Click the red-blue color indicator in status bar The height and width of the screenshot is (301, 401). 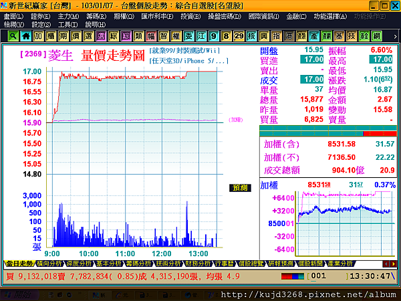click(x=293, y=276)
